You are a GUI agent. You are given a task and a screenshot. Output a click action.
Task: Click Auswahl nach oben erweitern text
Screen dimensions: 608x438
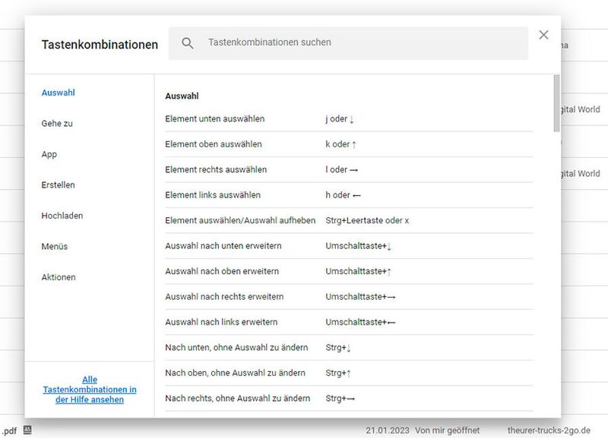click(x=222, y=271)
